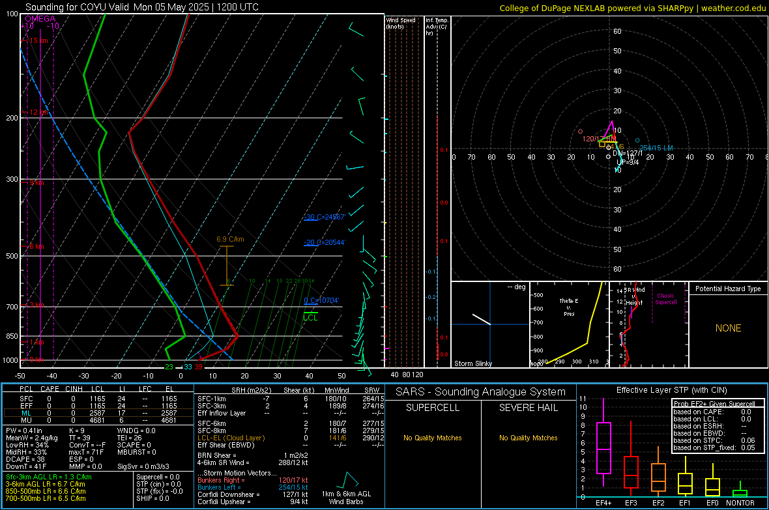Click the Sfc-3km AGL LR = 1.3 C/km line

coord(49,477)
